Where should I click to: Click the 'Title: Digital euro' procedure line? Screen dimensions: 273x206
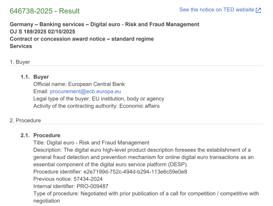pos(91,143)
